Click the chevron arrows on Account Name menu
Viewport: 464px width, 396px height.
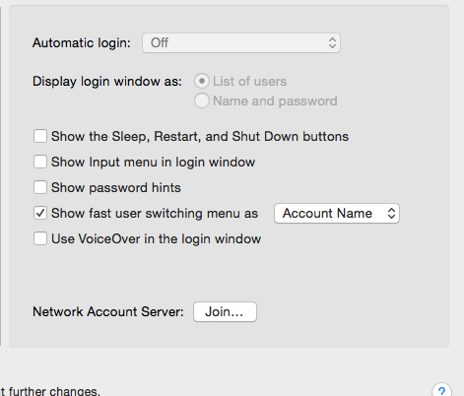(391, 214)
